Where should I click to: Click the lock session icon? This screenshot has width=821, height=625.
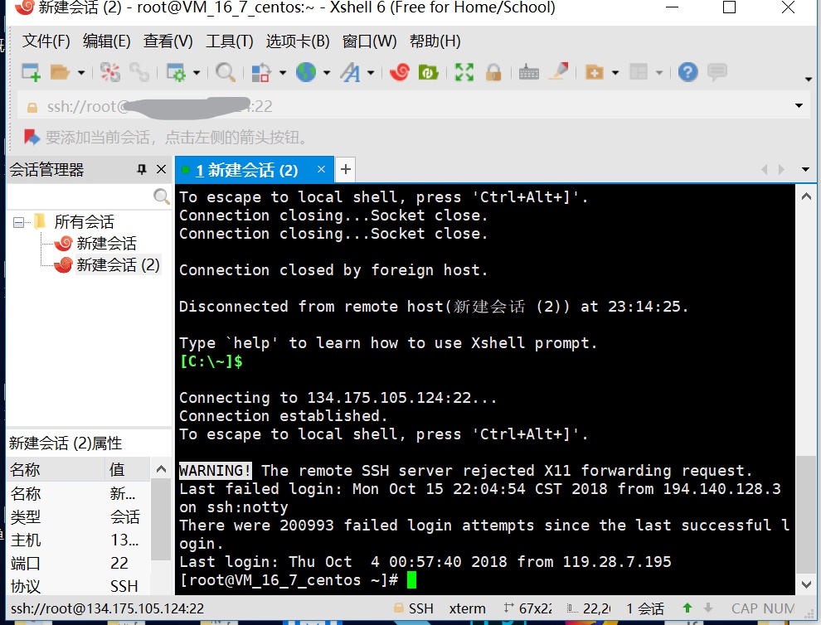pos(493,72)
